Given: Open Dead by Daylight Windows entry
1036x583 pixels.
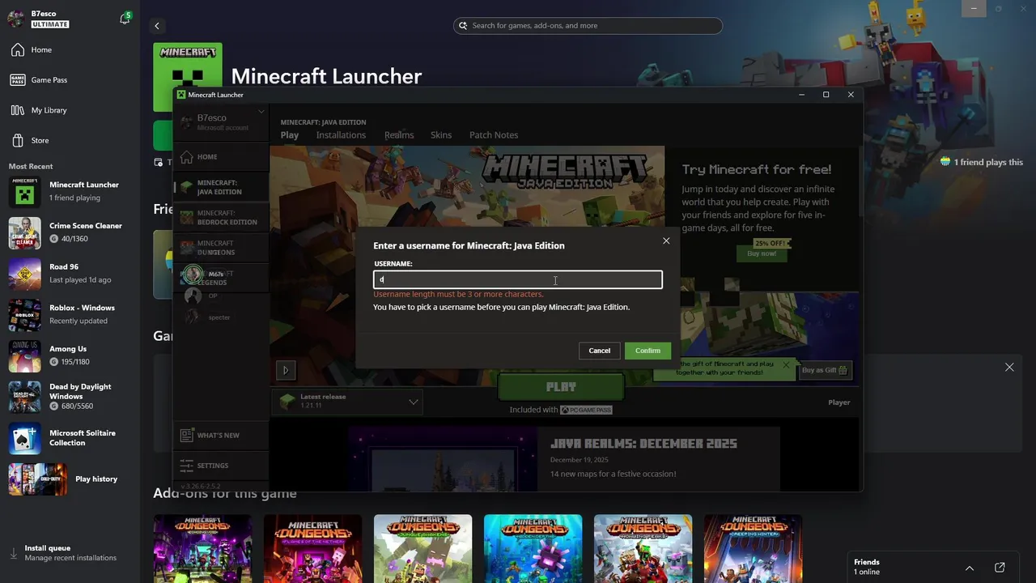Looking at the screenshot, I should pyautogui.click(x=70, y=397).
